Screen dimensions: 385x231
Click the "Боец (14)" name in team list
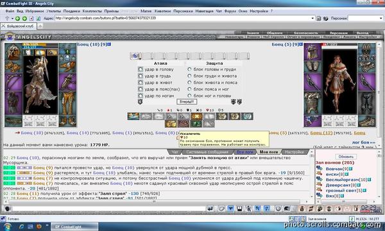(x=78, y=133)
